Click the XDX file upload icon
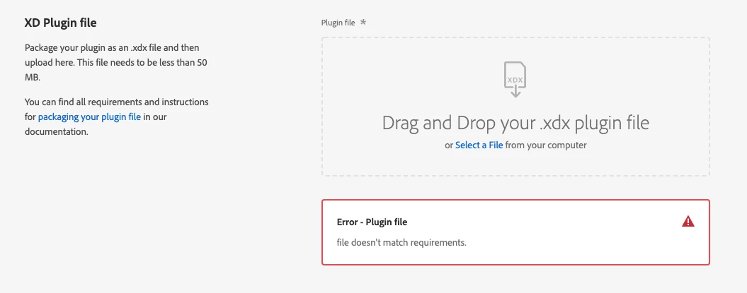Screen dimensions: 747x293 (515, 80)
